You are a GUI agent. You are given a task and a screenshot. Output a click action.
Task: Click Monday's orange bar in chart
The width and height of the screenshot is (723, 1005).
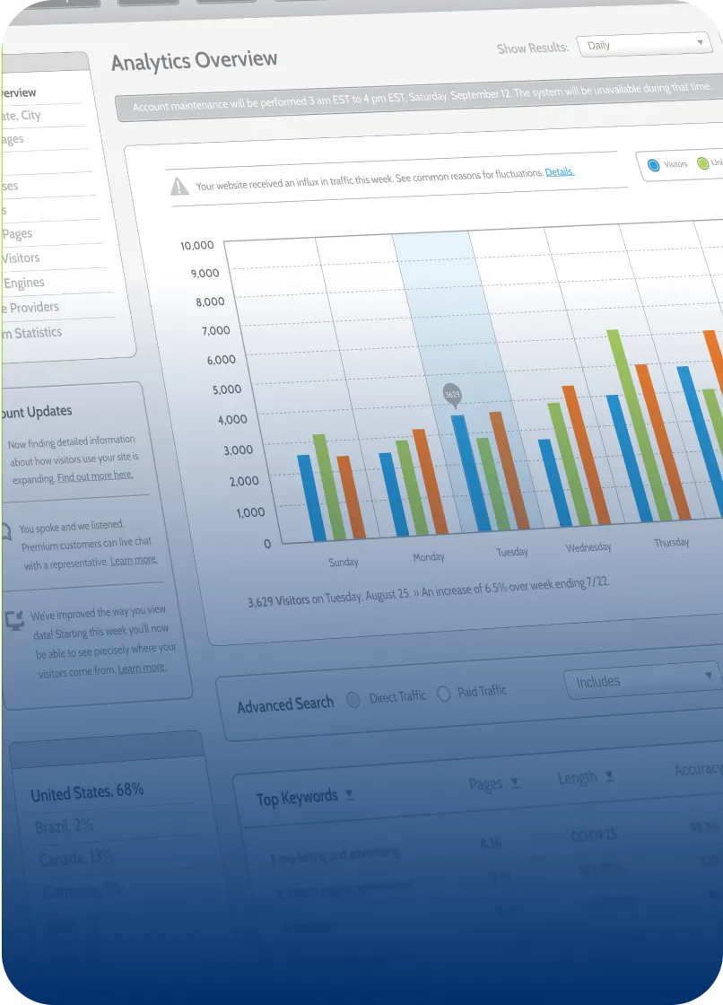point(430,481)
